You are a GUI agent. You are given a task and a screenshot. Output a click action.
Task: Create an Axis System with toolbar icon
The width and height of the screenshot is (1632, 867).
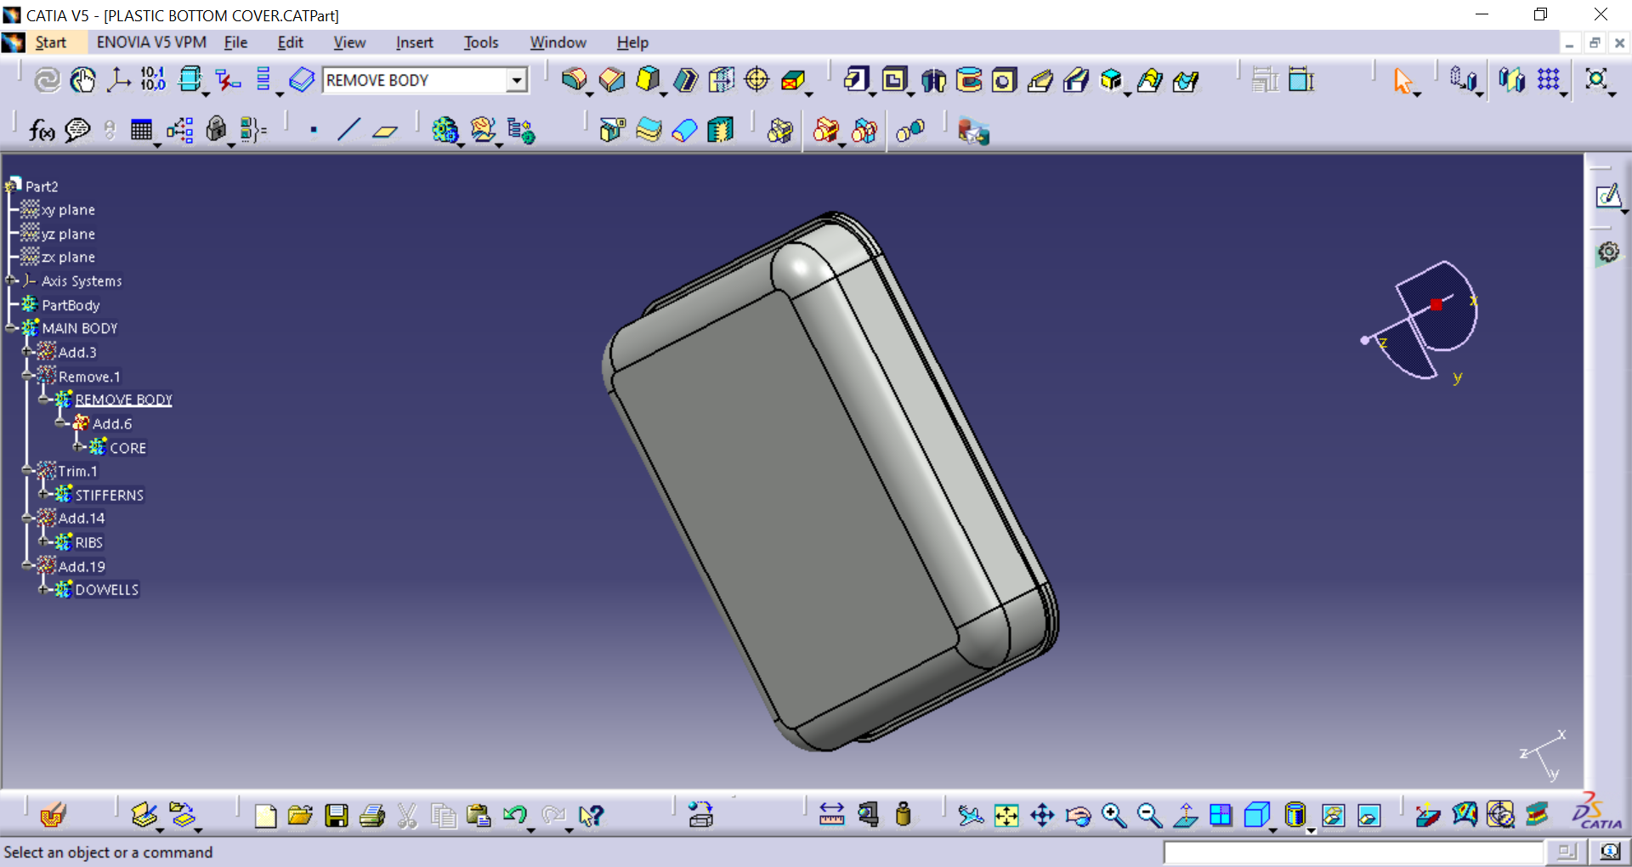pos(118,80)
